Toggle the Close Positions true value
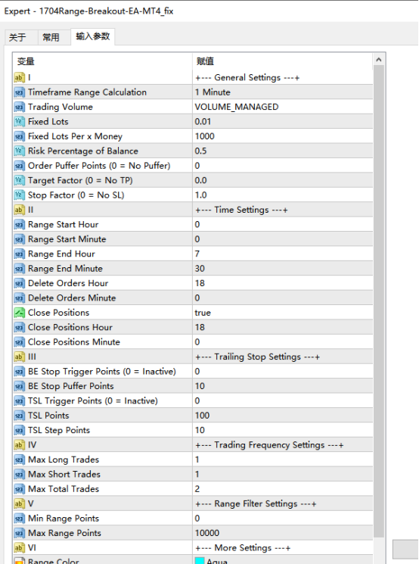This screenshot has width=419, height=564. click(282, 313)
